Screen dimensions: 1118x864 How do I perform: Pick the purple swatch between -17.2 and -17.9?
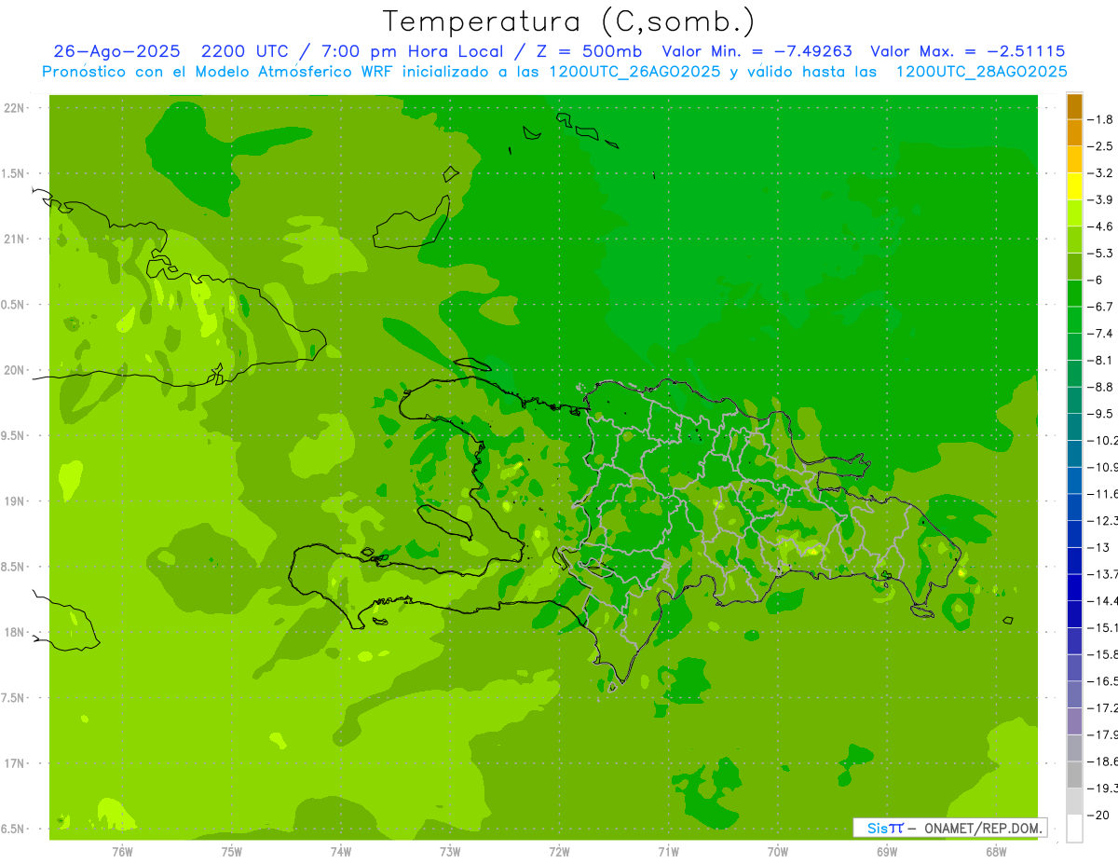coord(1074,720)
